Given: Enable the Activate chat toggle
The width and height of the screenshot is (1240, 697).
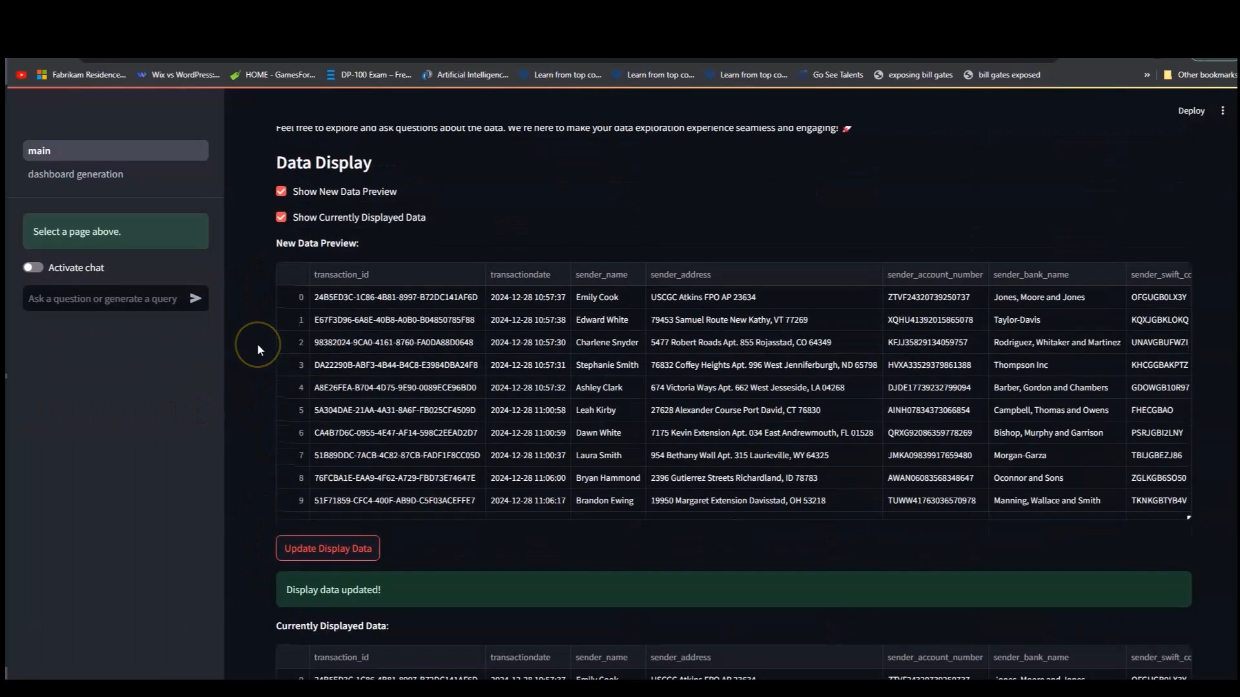Looking at the screenshot, I should 34,267.
